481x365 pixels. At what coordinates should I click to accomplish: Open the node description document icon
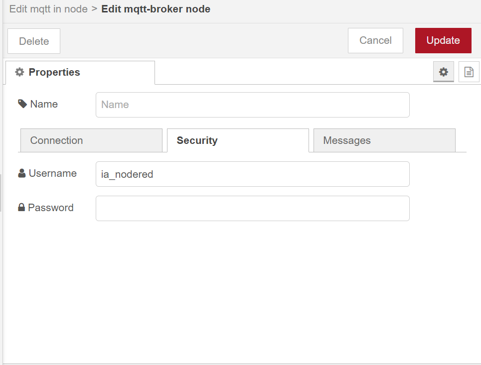469,72
